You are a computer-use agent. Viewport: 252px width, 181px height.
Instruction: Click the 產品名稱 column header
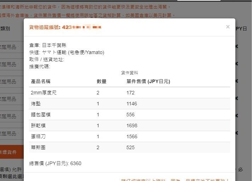coord(41,81)
